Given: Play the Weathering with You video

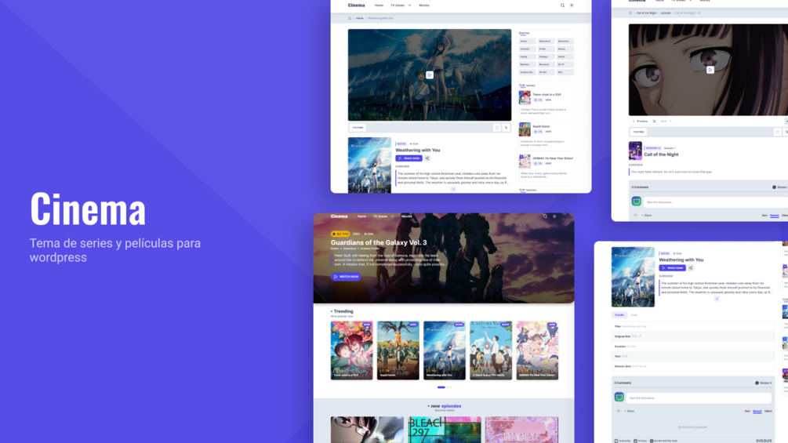Looking at the screenshot, I should pyautogui.click(x=429, y=74).
